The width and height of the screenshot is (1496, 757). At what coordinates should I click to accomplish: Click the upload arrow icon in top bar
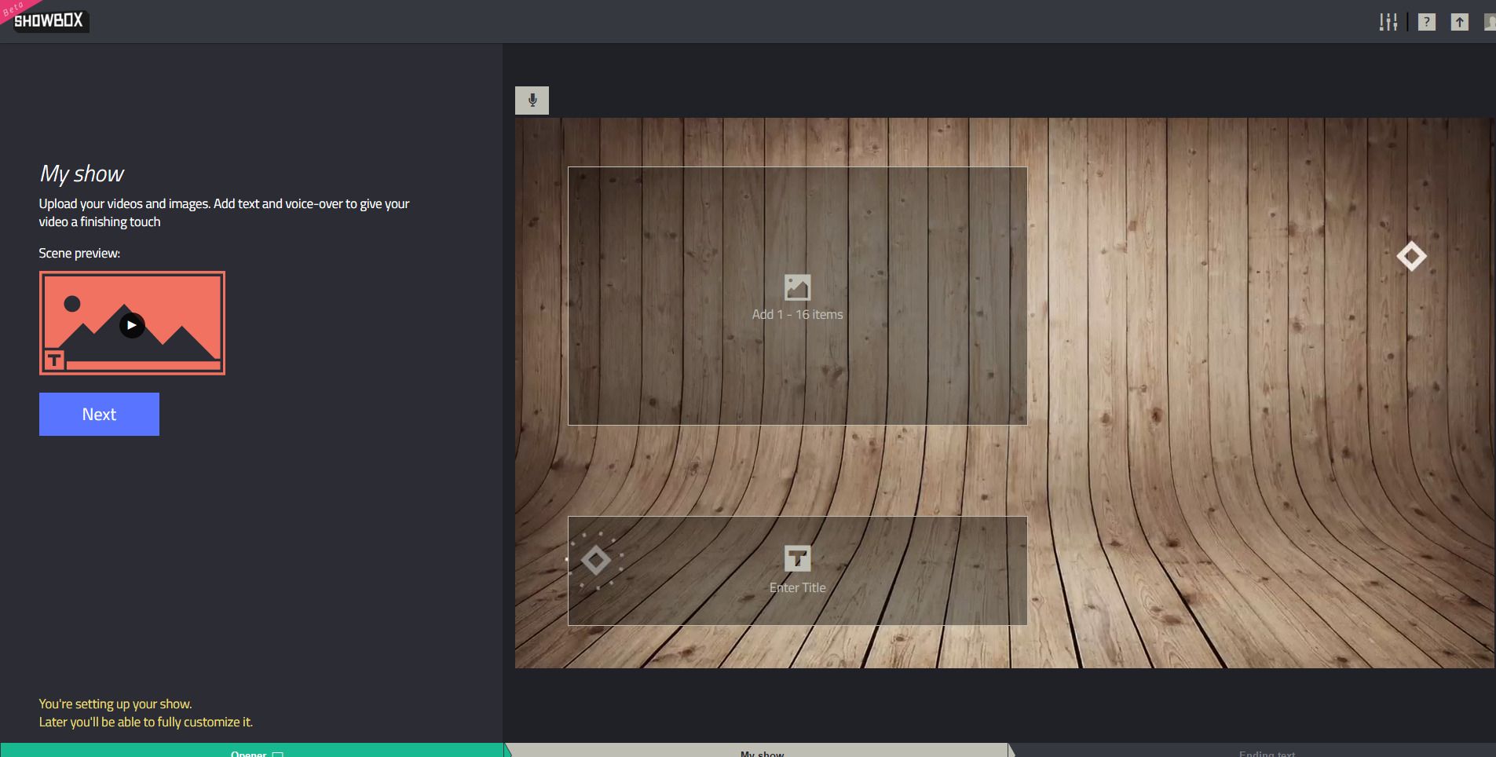pyautogui.click(x=1459, y=21)
